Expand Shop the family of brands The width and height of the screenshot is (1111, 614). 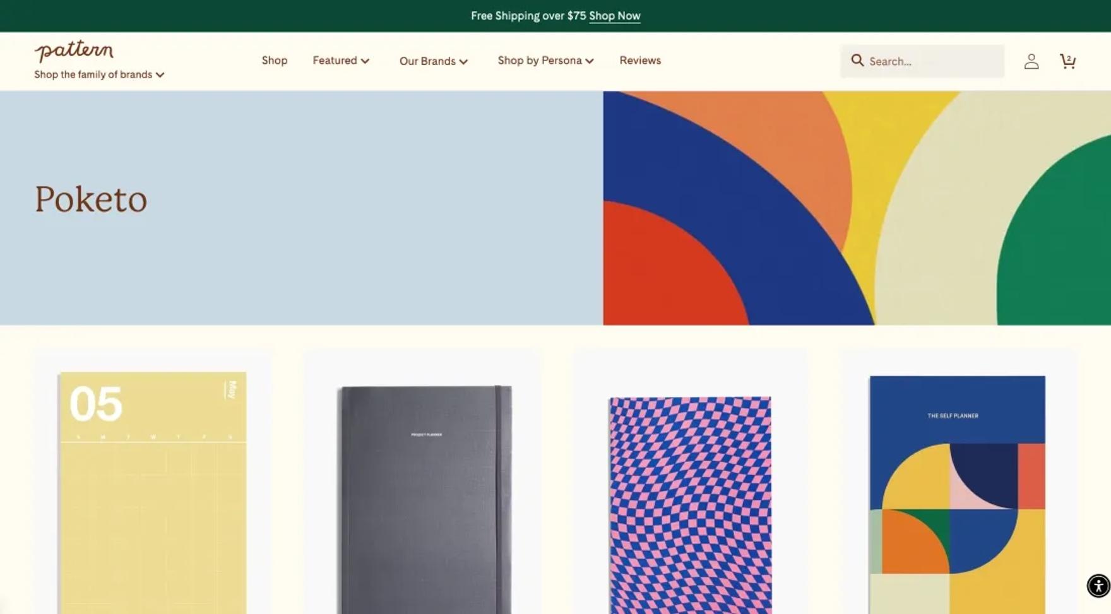click(99, 74)
